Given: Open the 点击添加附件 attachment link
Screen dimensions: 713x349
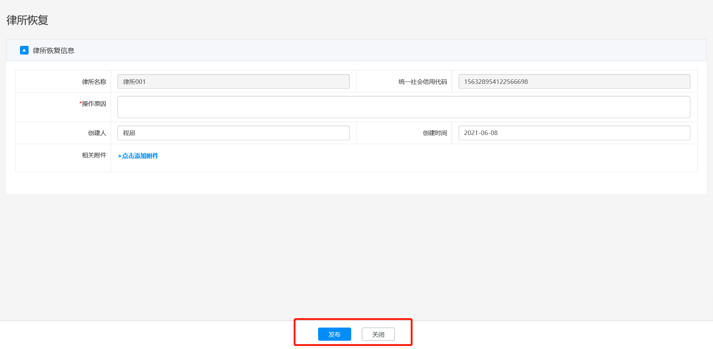Looking at the screenshot, I should click(x=140, y=156).
